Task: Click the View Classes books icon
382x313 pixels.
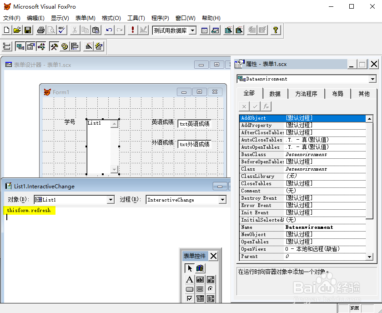Action: pyautogui.click(x=200, y=268)
